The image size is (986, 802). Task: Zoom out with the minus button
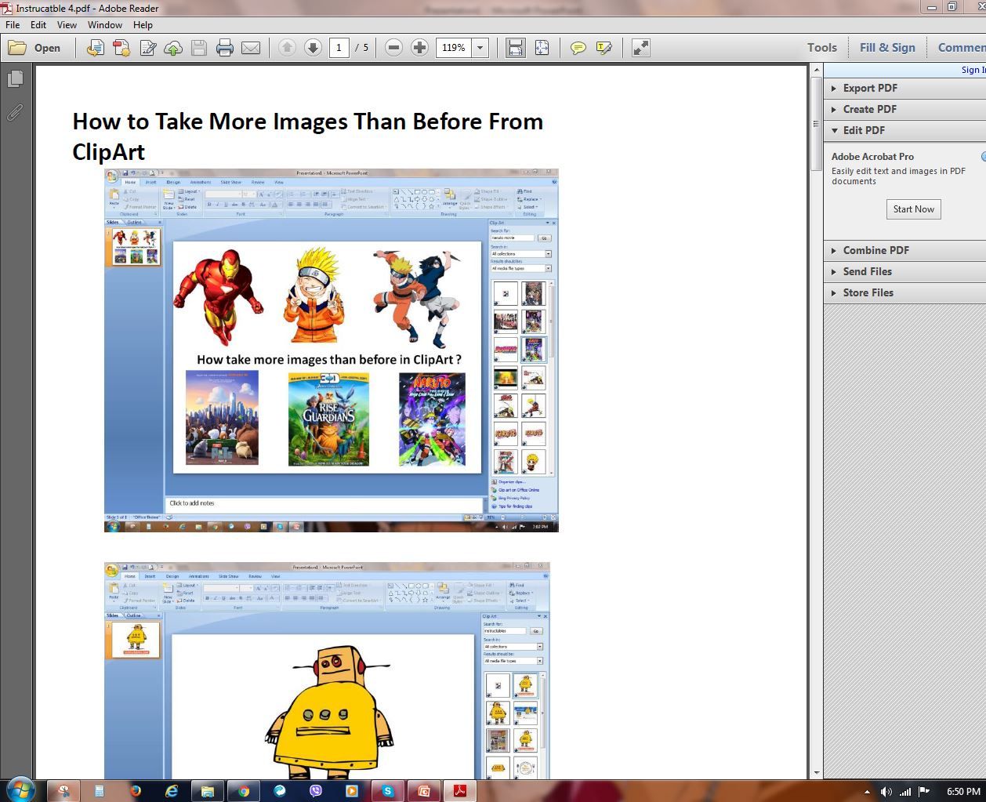(394, 48)
